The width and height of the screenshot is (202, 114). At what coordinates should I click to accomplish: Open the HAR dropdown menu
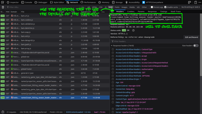click(197, 7)
